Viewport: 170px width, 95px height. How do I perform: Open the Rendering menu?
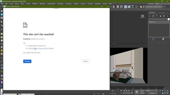[60, 4]
